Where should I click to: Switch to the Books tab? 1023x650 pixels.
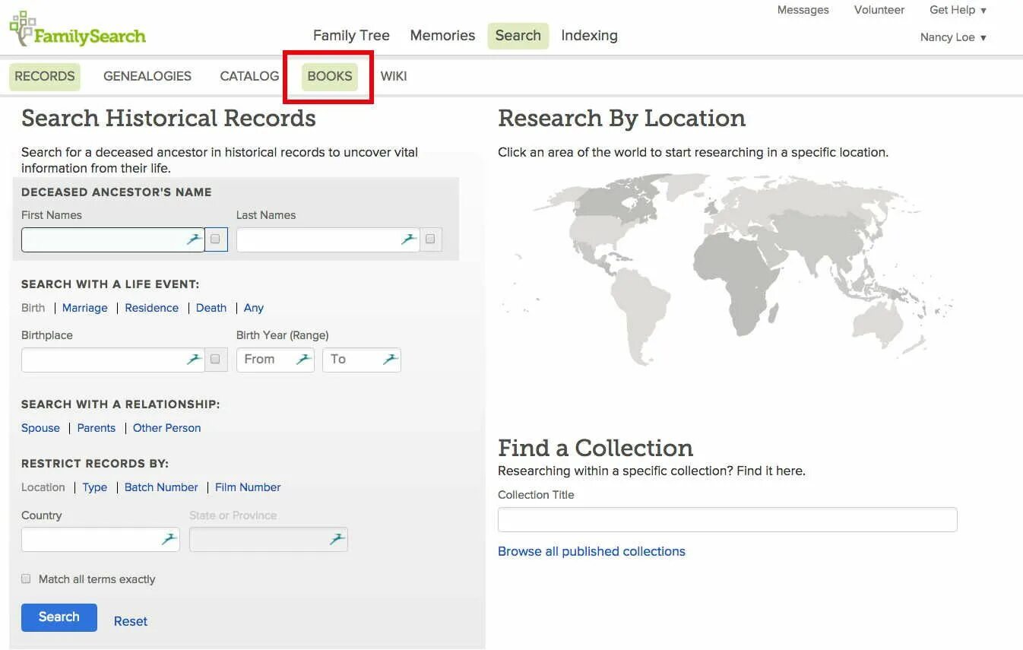330,76
